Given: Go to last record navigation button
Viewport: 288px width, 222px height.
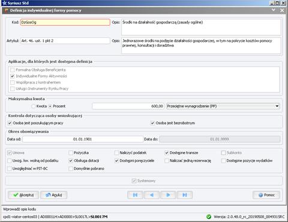Looking at the screenshot, I should click(x=185, y=195).
